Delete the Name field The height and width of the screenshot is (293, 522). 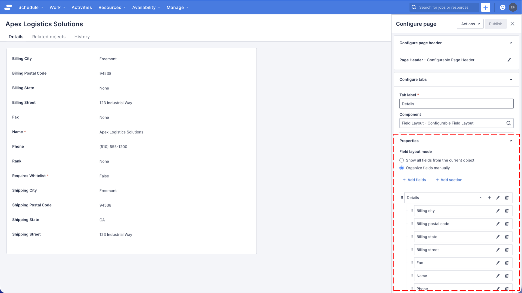[x=507, y=276]
